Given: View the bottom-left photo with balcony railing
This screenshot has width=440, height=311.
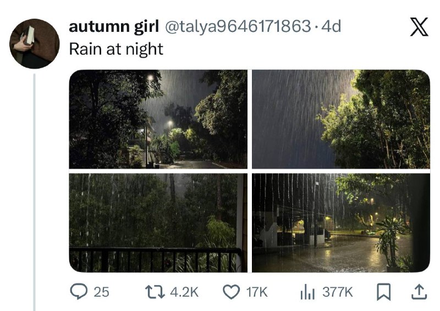Looking at the screenshot, I should pyautogui.click(x=158, y=223).
